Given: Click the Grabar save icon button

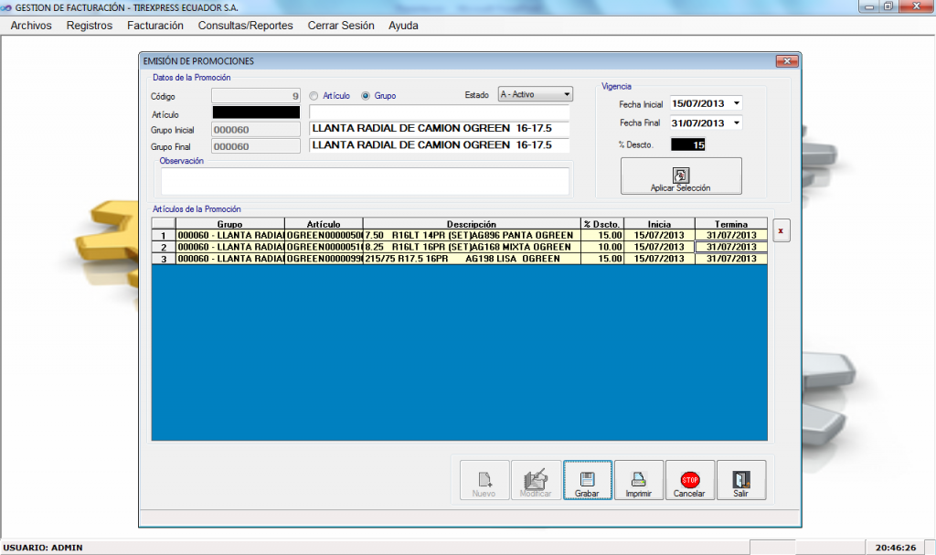Looking at the screenshot, I should coord(588,480).
